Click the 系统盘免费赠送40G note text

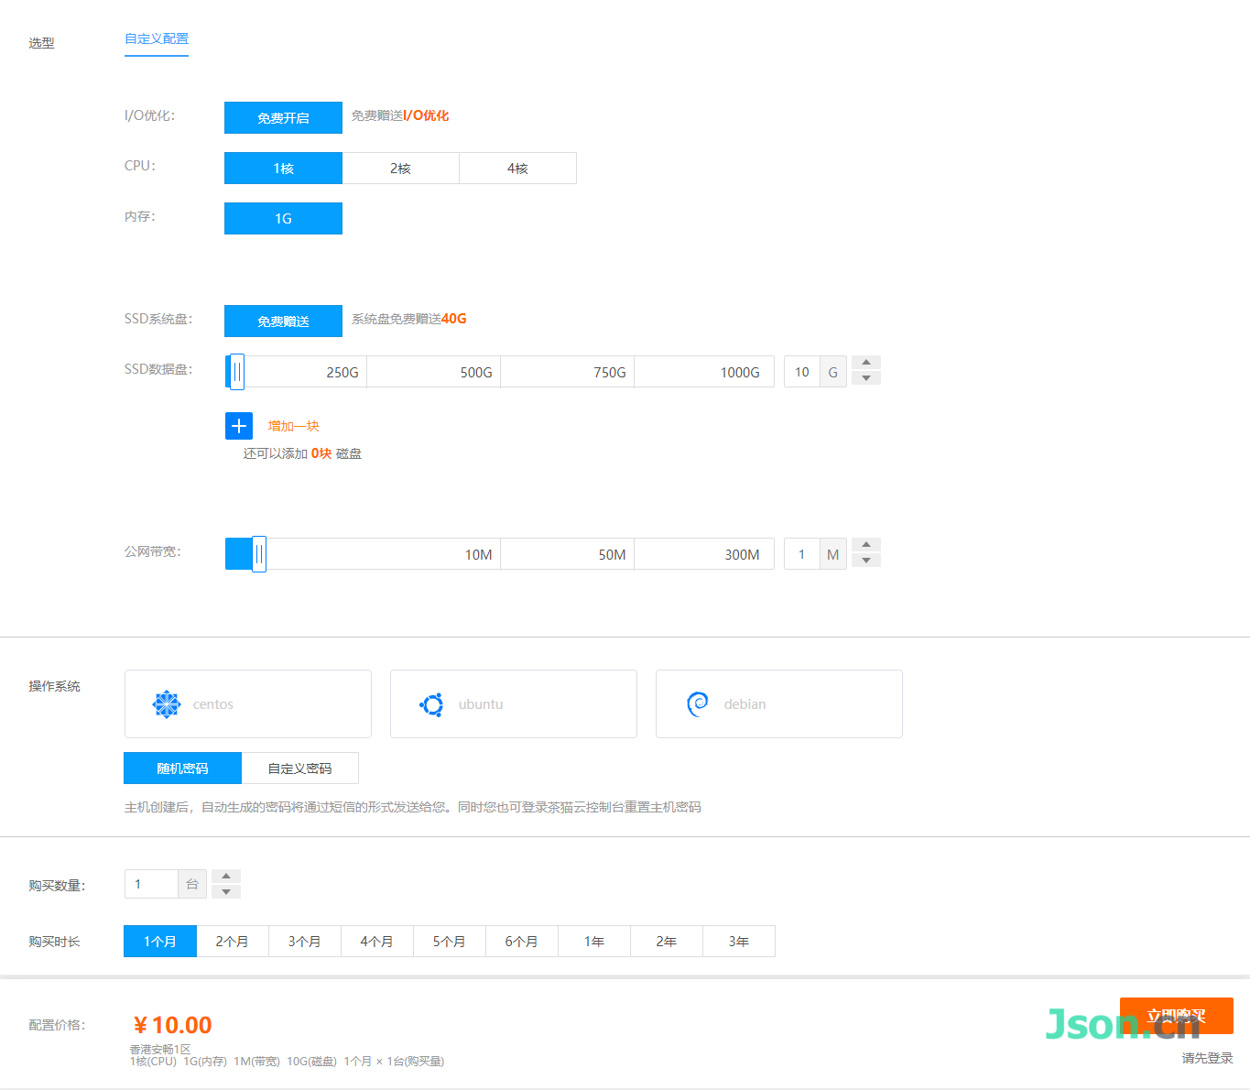[409, 319]
